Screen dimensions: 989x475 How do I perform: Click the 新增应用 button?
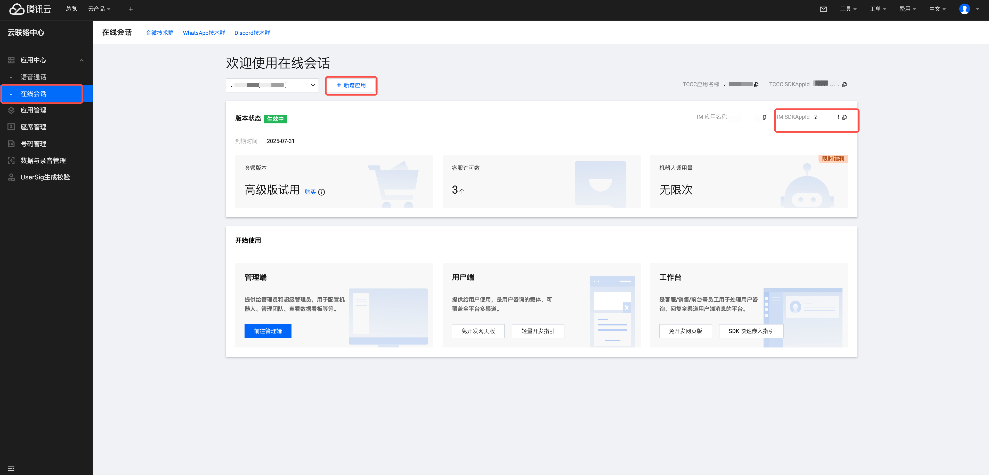click(351, 85)
